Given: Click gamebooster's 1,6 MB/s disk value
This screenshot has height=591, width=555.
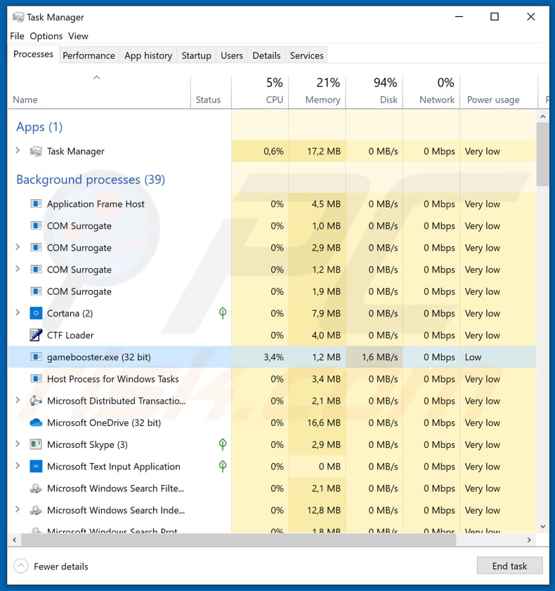Looking at the screenshot, I should pos(379,357).
